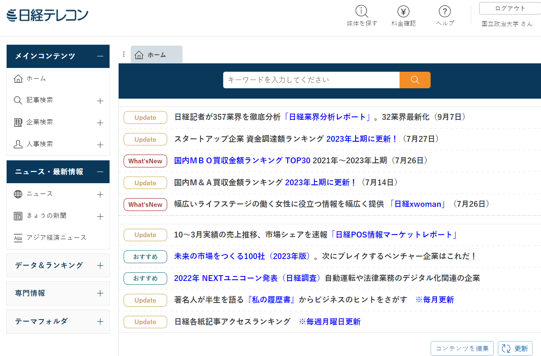The image size is (541, 356).
Task: Click 国立政治大学 さん user name
Action: [507, 24]
